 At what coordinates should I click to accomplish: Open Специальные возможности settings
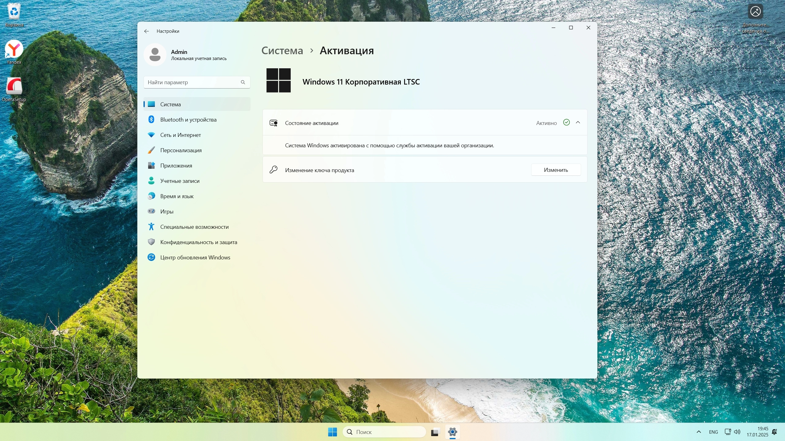click(194, 227)
